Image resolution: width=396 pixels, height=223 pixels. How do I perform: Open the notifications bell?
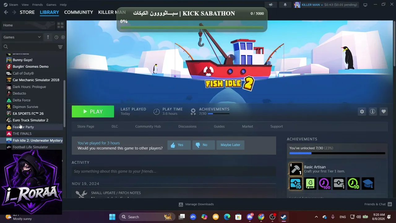point(285,5)
